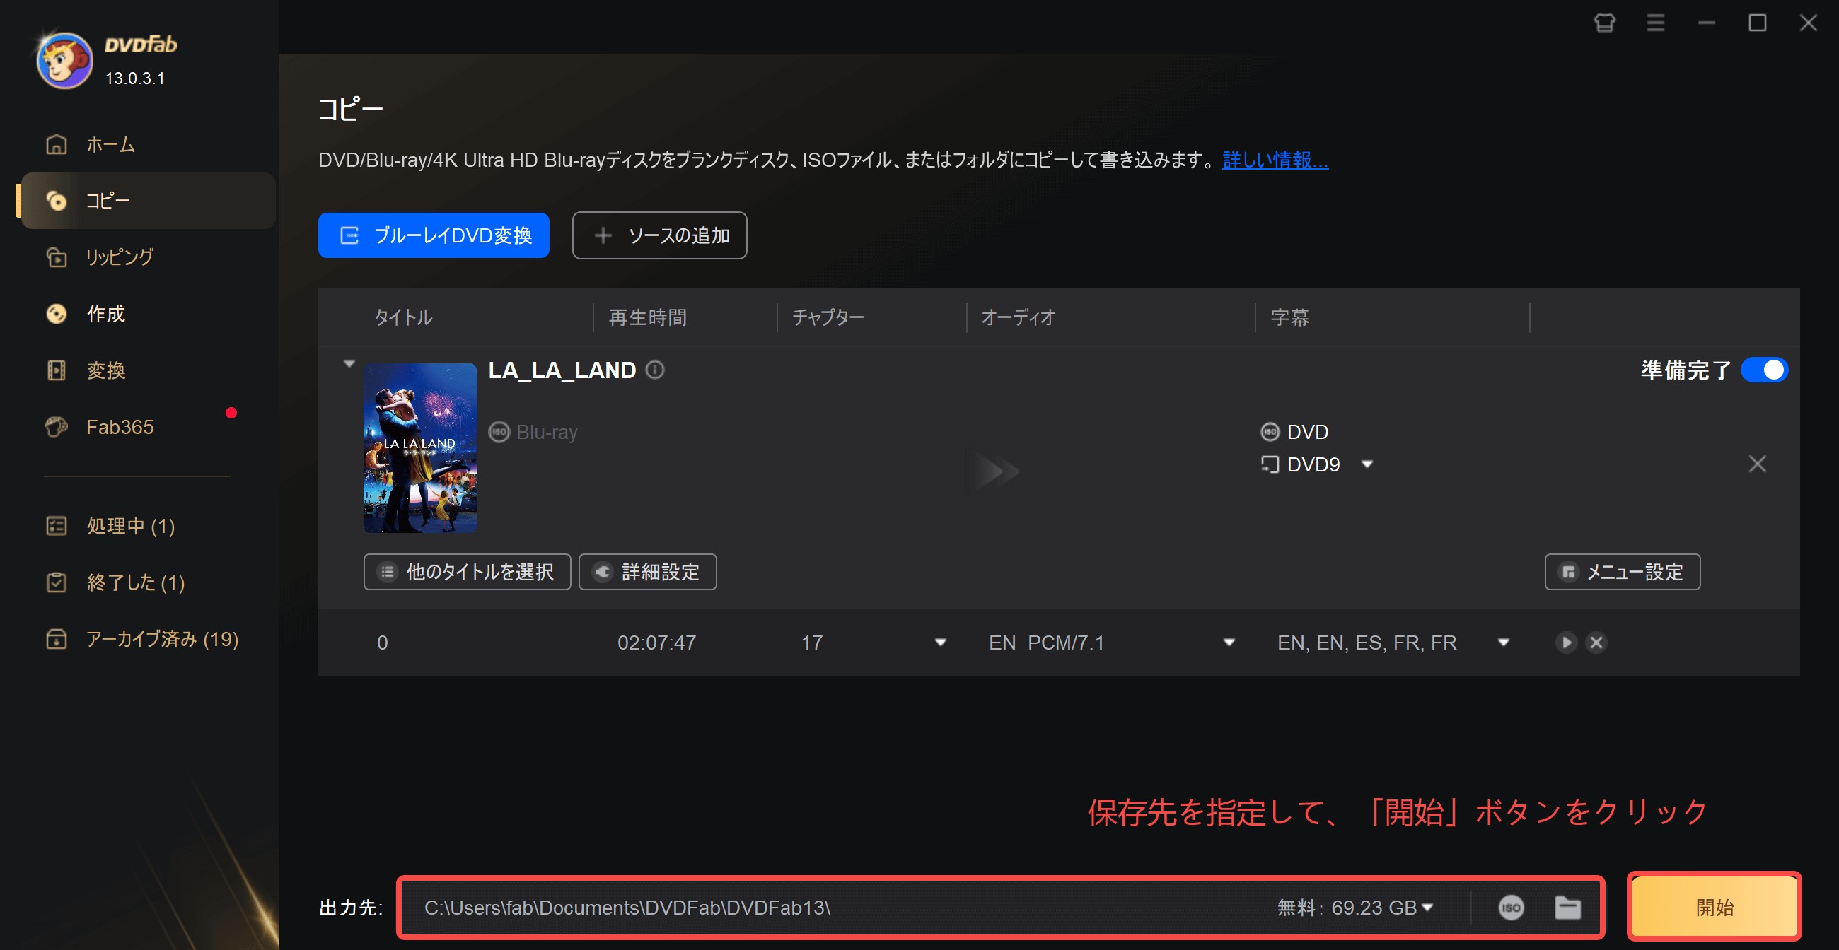The image size is (1839, 950).
Task: Open the ホーム (Home) sidebar item
Action: [x=110, y=145]
